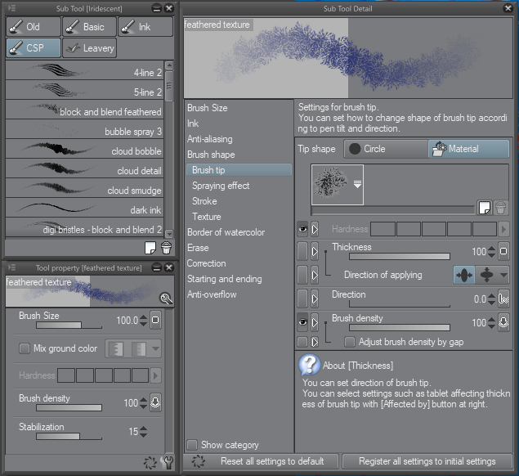Open the Direction of applying dropdown arrow
The image size is (519, 476).
(x=503, y=276)
